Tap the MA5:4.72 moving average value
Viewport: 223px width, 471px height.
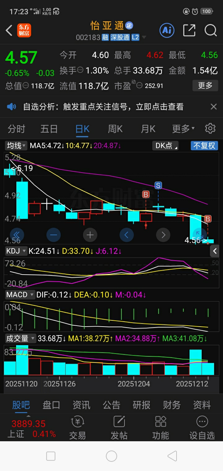click(x=47, y=145)
